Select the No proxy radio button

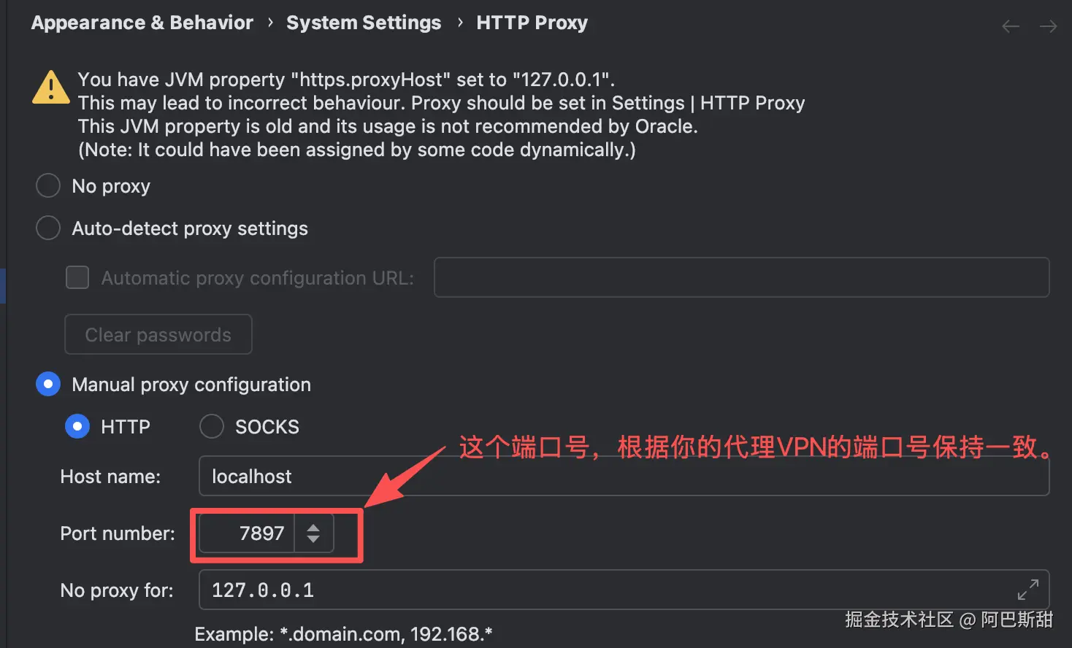48,186
